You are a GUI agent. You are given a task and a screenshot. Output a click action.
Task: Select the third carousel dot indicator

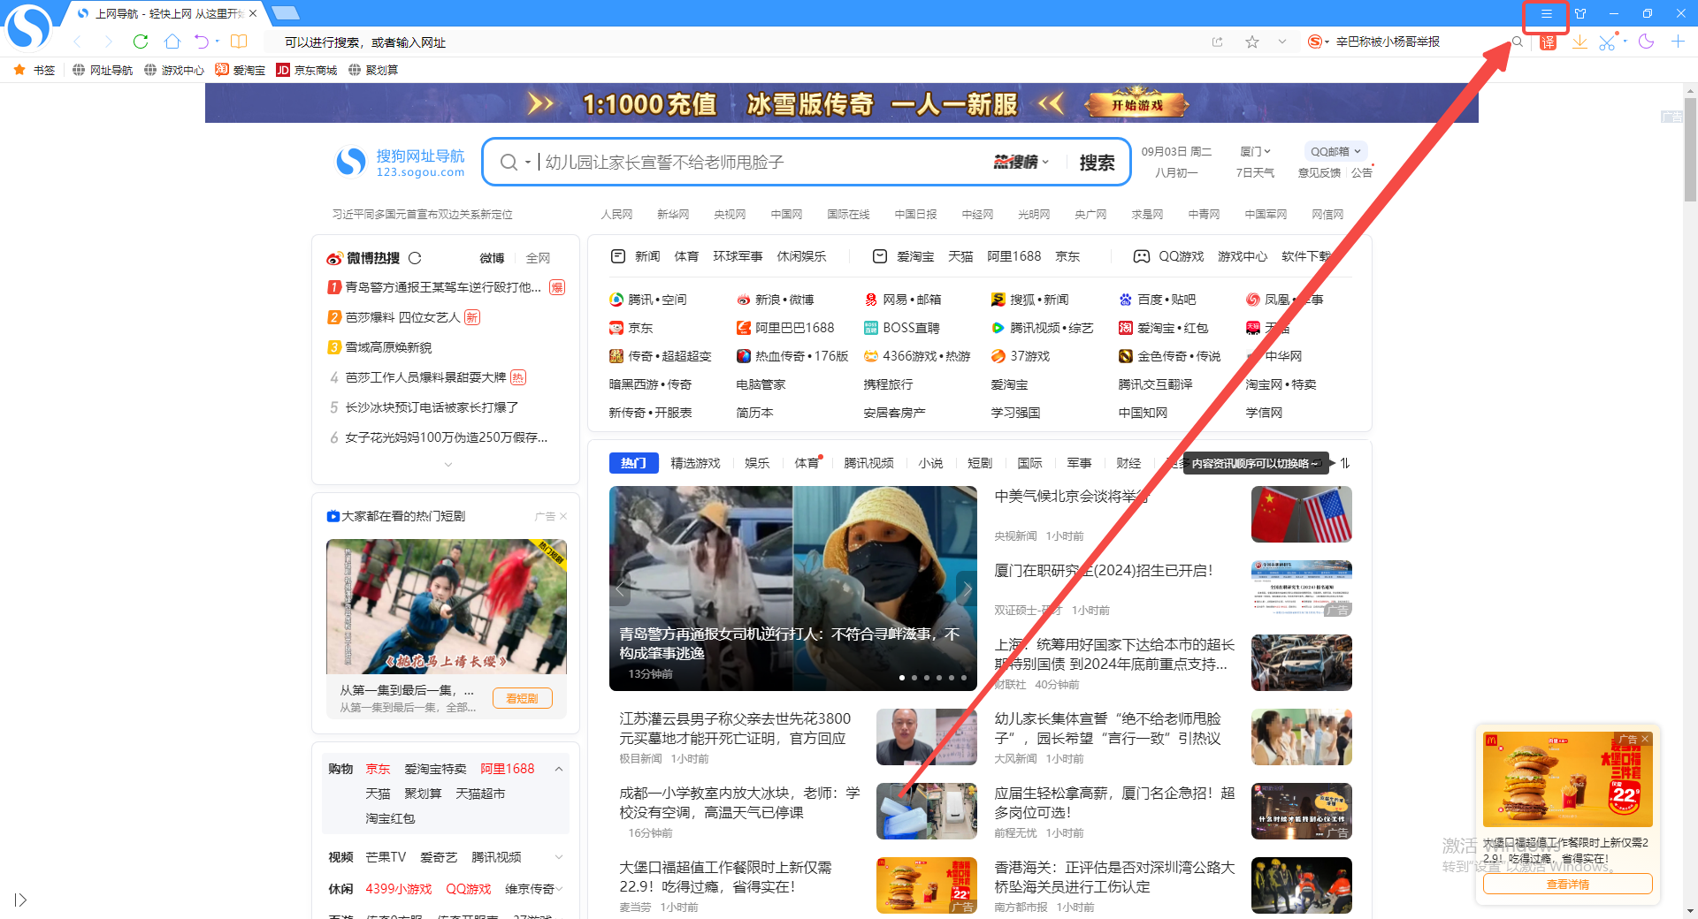pyautogui.click(x=926, y=677)
